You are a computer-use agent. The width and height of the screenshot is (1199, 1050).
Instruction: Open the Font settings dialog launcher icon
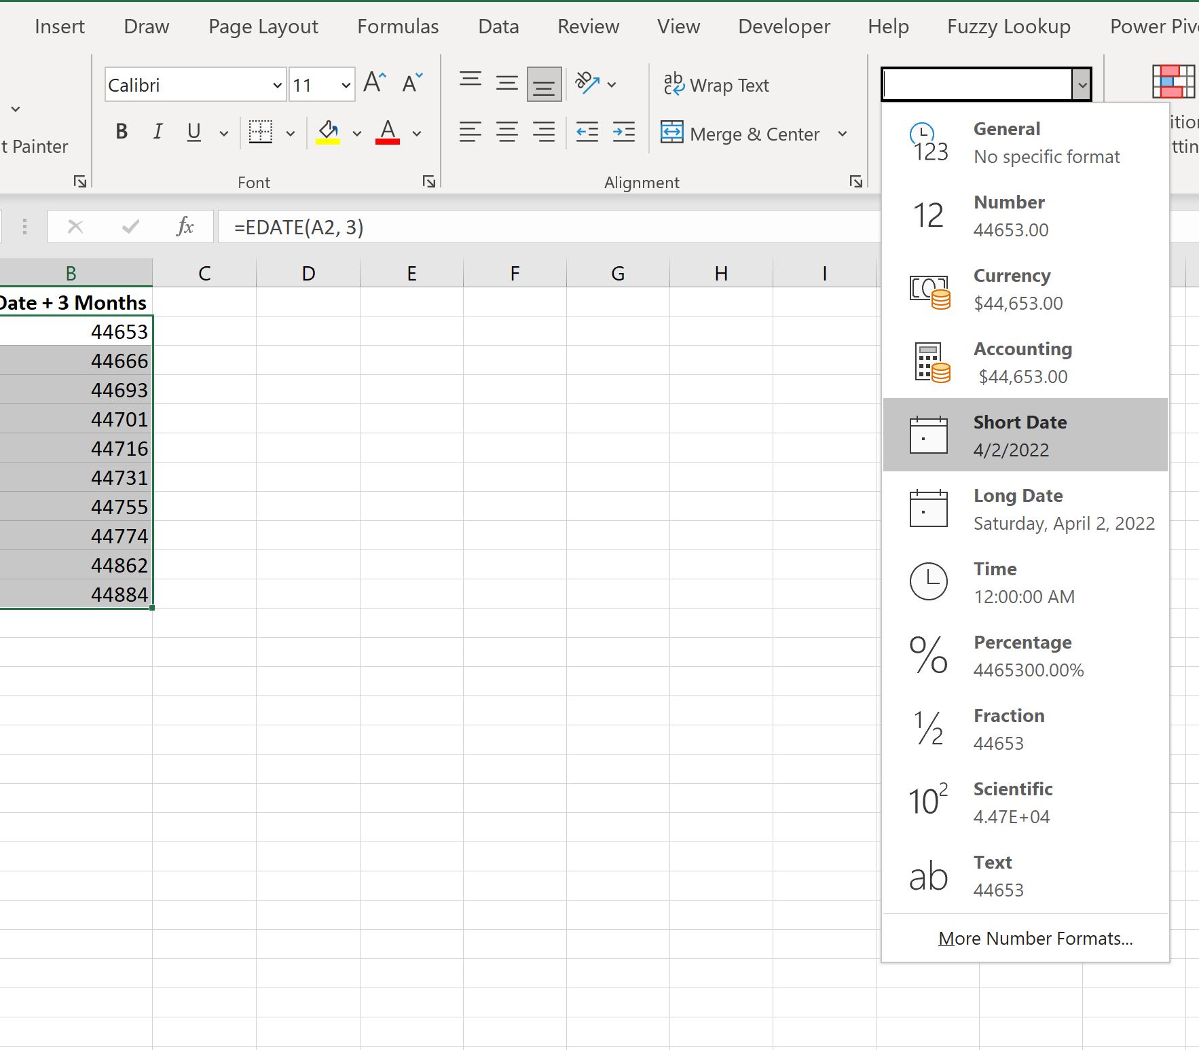coord(429,181)
